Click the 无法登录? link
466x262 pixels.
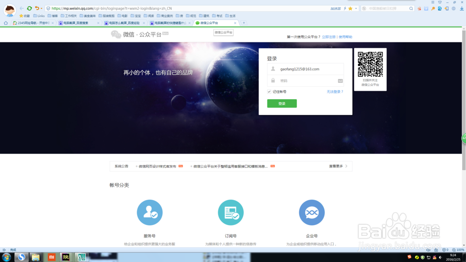click(335, 92)
